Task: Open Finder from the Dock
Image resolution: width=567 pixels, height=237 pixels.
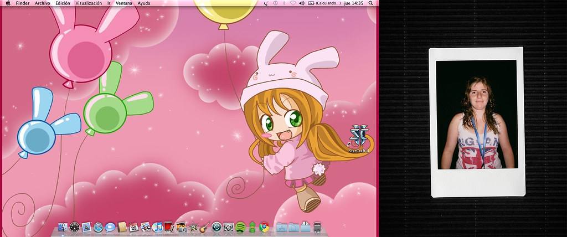Action: click(63, 227)
